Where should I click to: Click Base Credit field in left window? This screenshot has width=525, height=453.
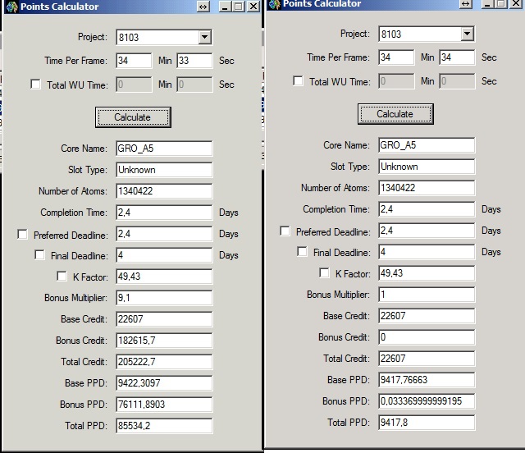164,319
